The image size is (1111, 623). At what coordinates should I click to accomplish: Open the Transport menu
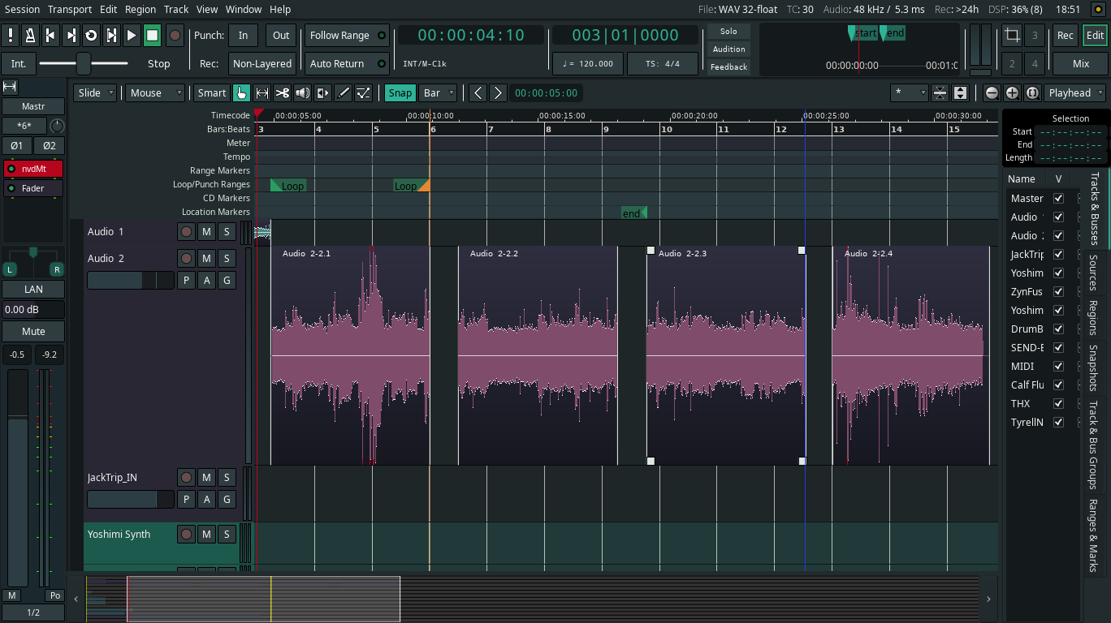[70, 9]
